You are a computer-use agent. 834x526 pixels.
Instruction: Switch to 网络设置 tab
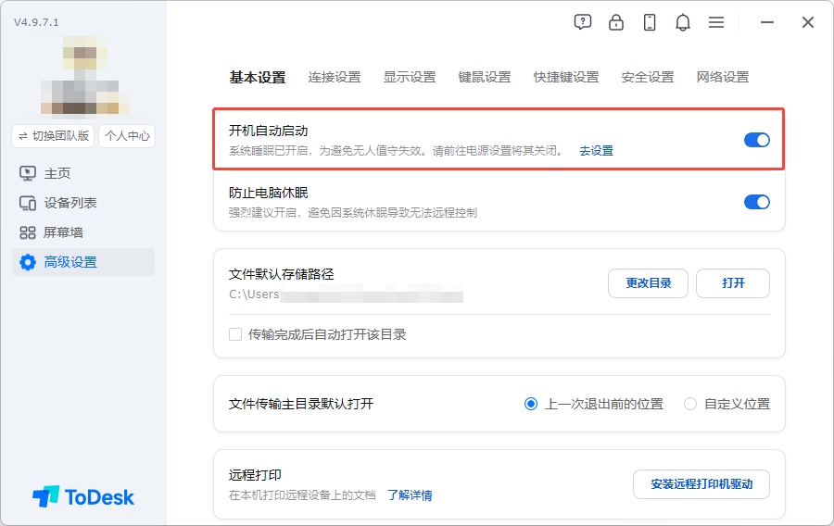[x=723, y=77]
